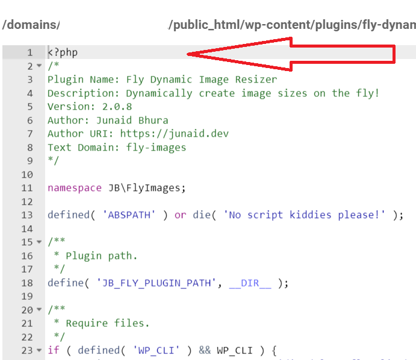Collapse the Plugin path docblock at line 15

point(39,242)
